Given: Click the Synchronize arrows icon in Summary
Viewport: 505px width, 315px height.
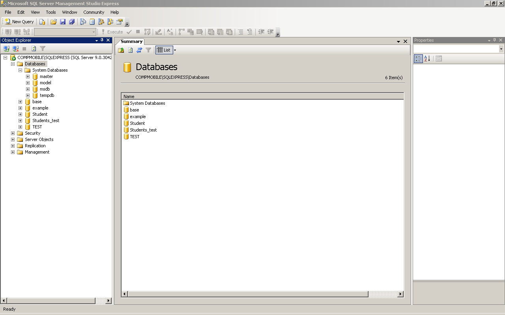Looking at the screenshot, I should click(x=139, y=50).
